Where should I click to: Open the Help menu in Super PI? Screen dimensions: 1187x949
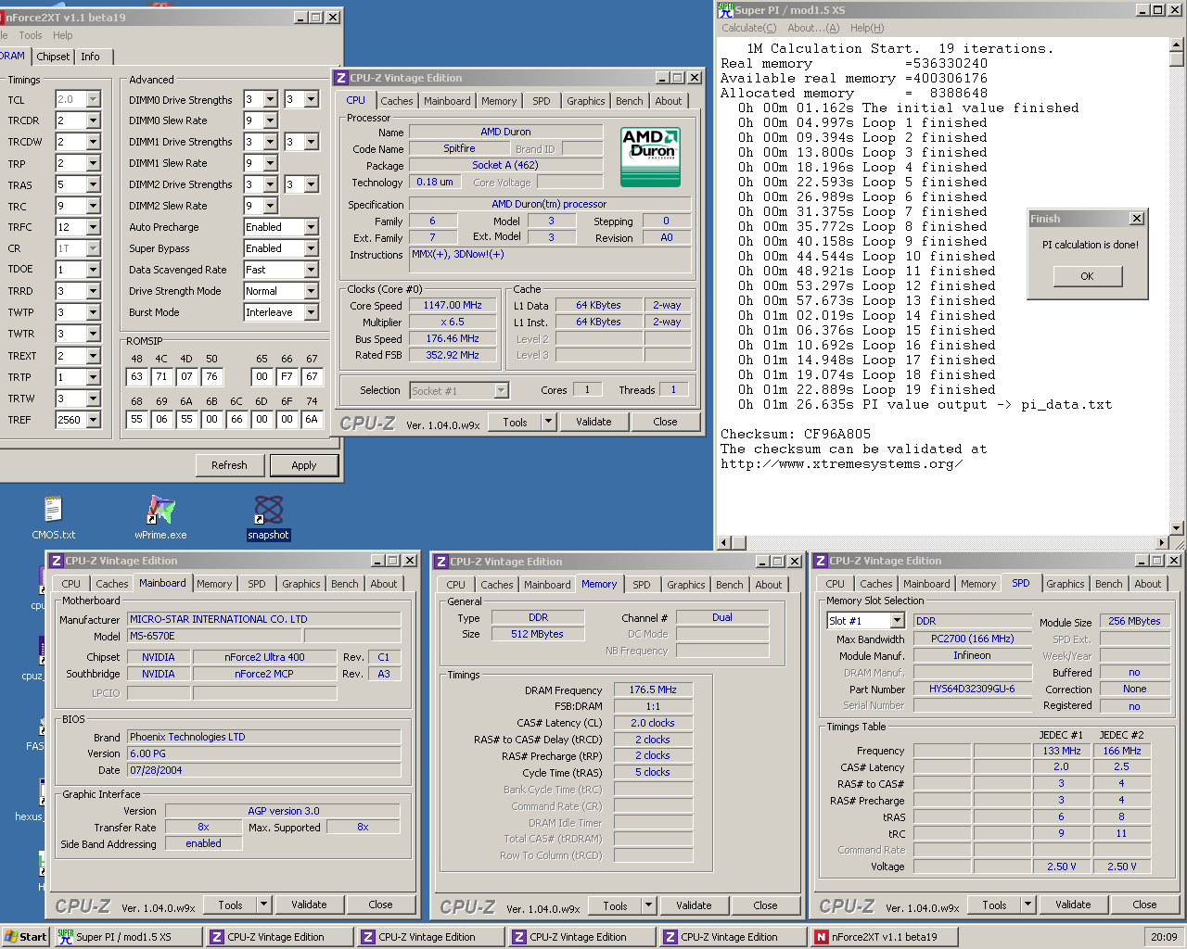pos(867,28)
